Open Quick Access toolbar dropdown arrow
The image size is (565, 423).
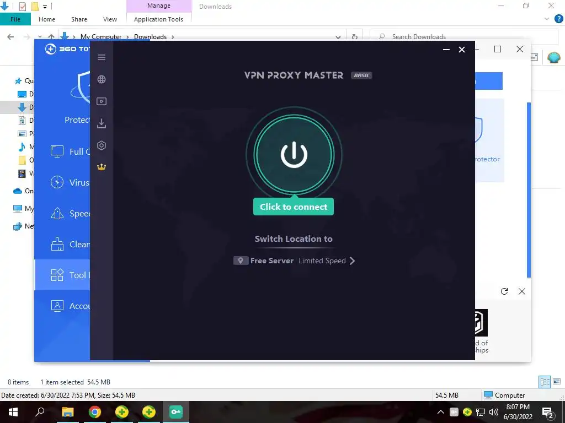click(45, 7)
